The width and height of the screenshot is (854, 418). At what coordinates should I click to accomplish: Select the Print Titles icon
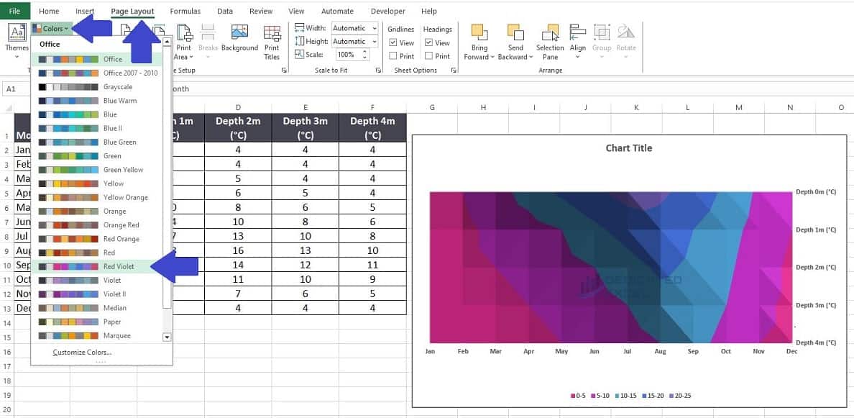pyautogui.click(x=272, y=42)
